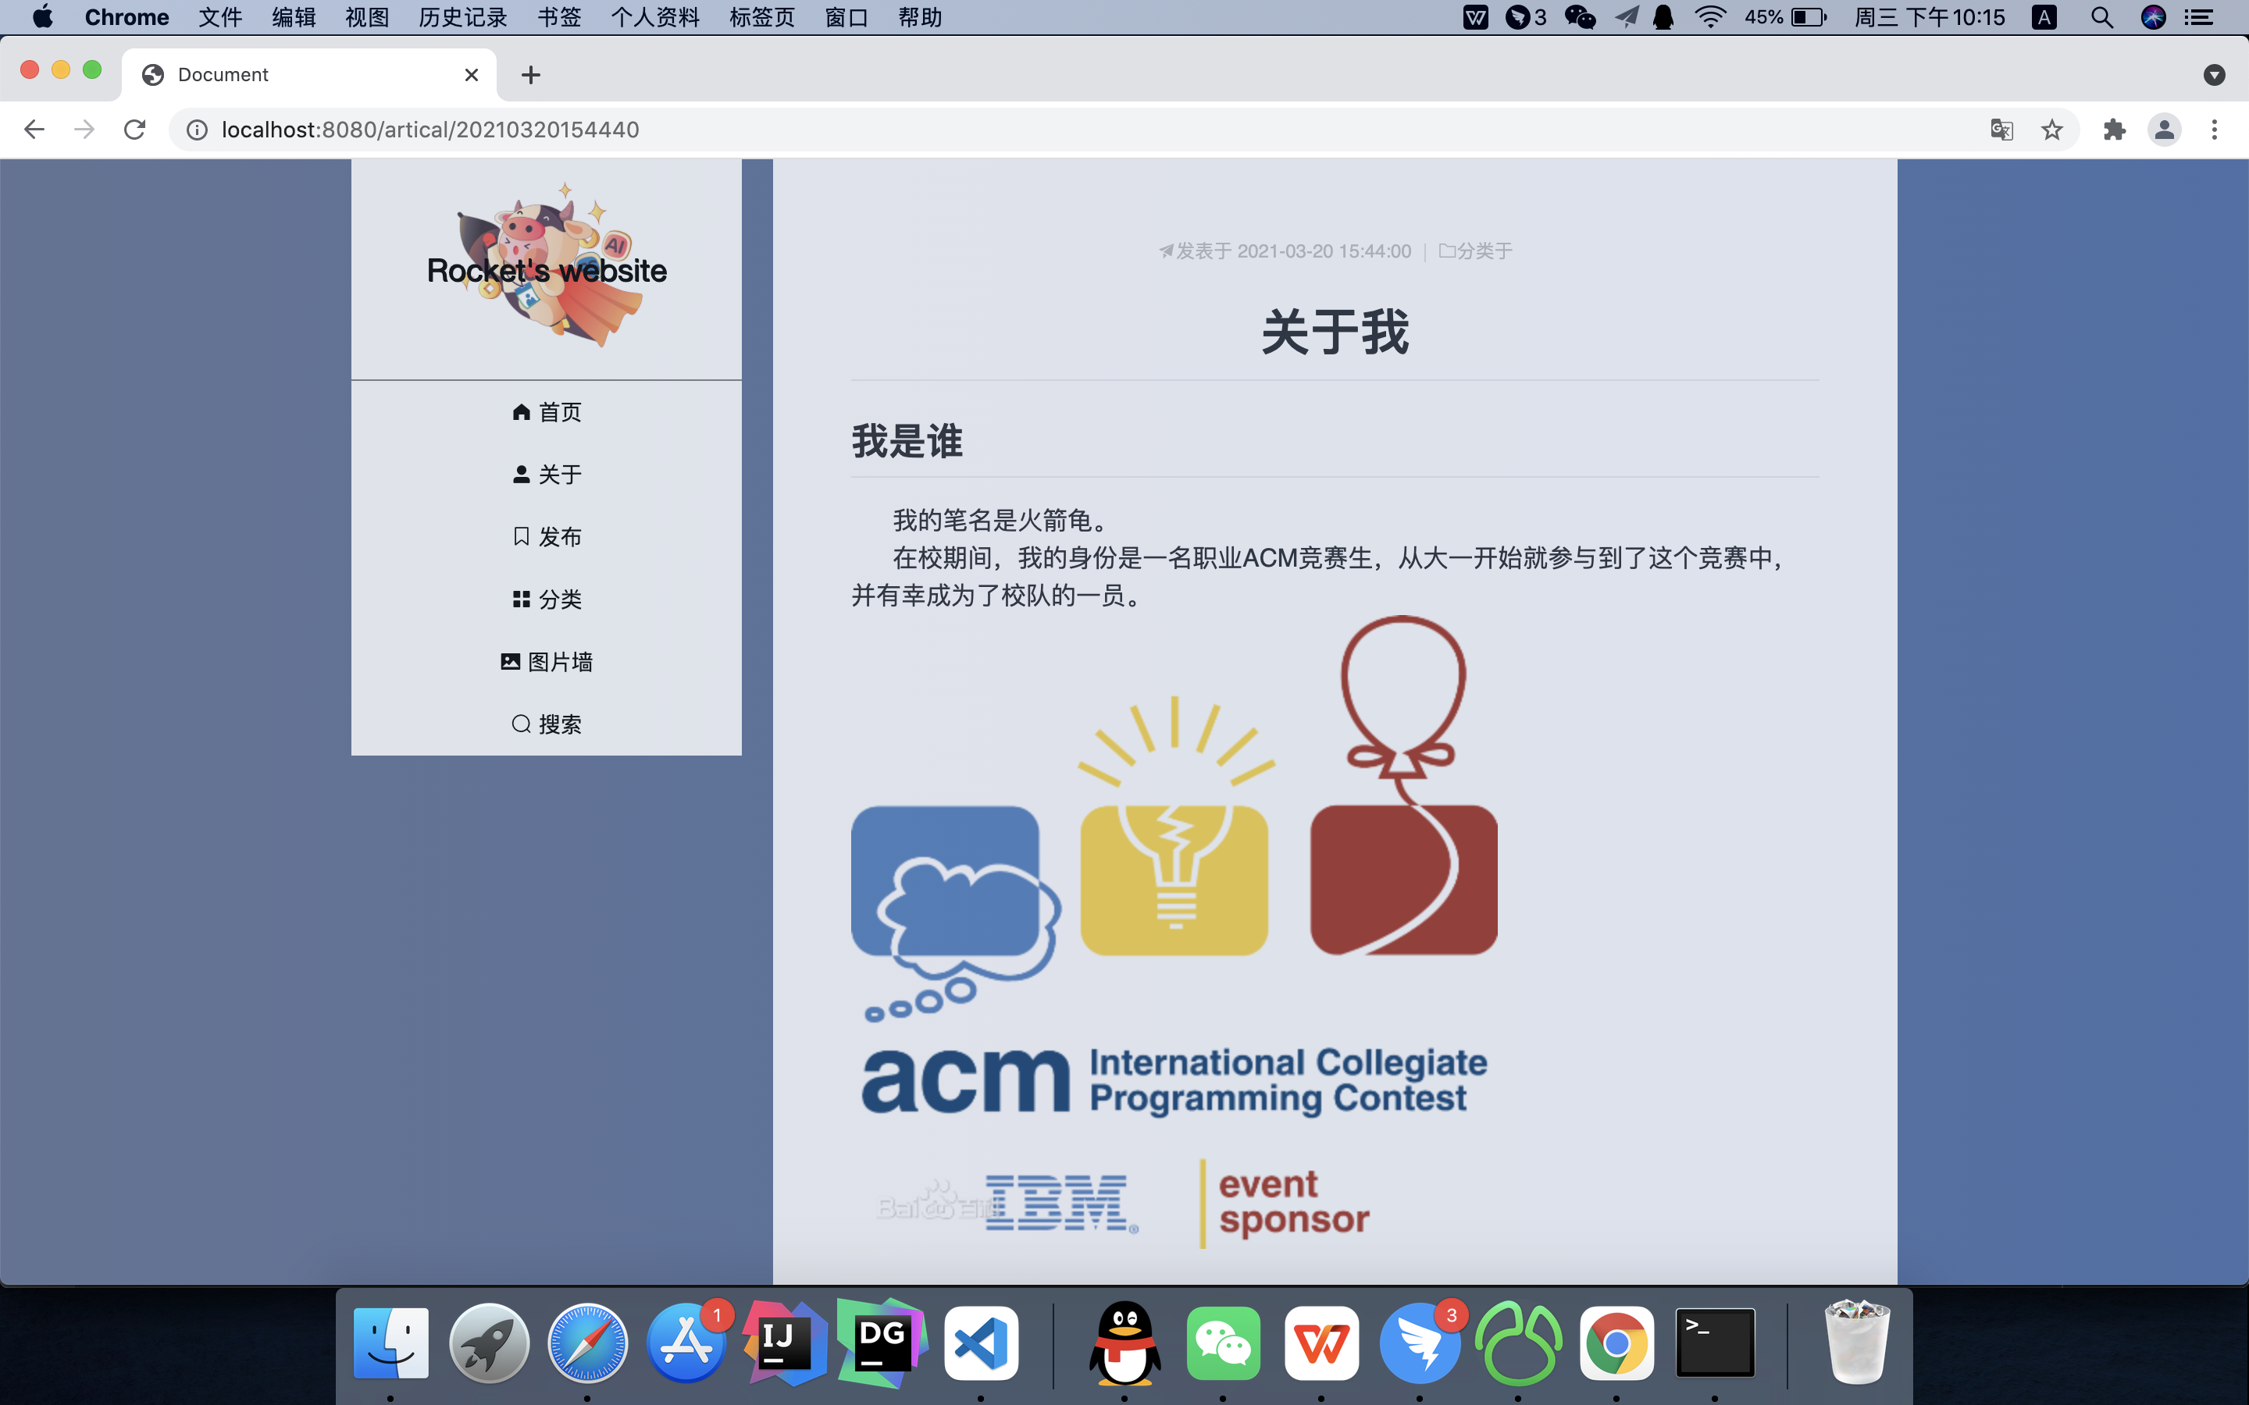The image size is (2249, 1405).
Task: Click the home icon beside 首页
Action: [522, 411]
